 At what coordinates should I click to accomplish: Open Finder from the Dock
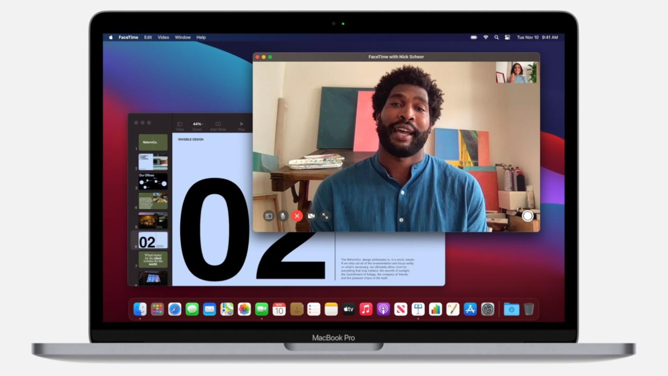(140, 309)
